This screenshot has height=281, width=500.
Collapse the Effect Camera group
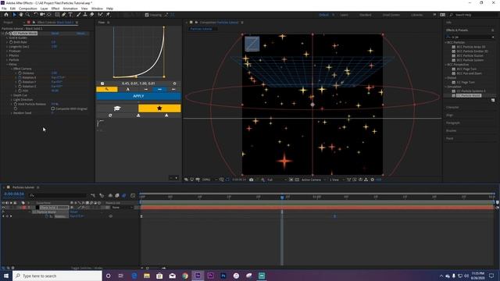click(12, 69)
